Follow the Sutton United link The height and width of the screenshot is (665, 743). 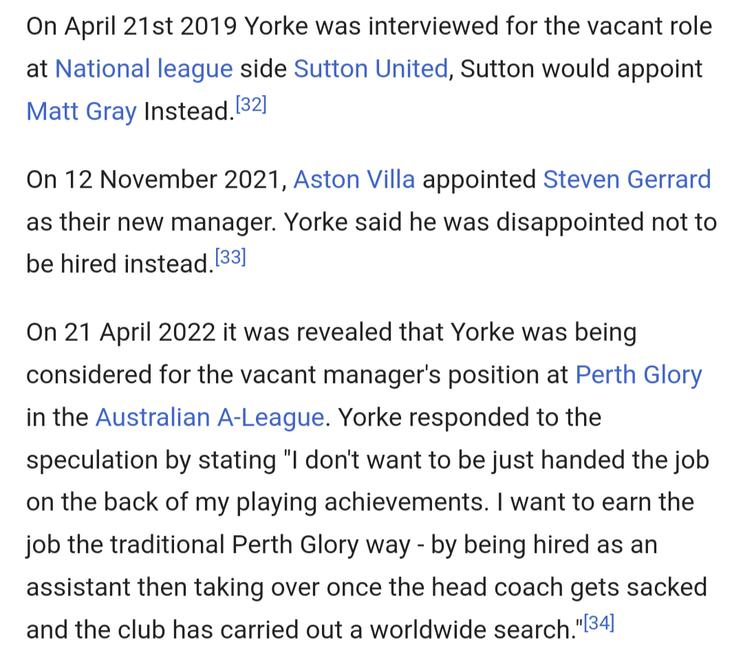[371, 69]
